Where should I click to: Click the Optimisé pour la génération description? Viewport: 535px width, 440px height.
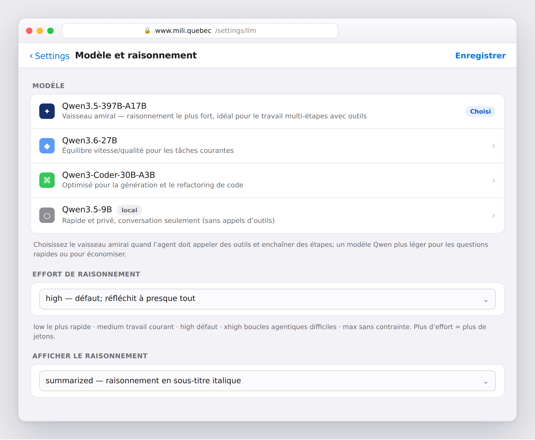(x=153, y=185)
